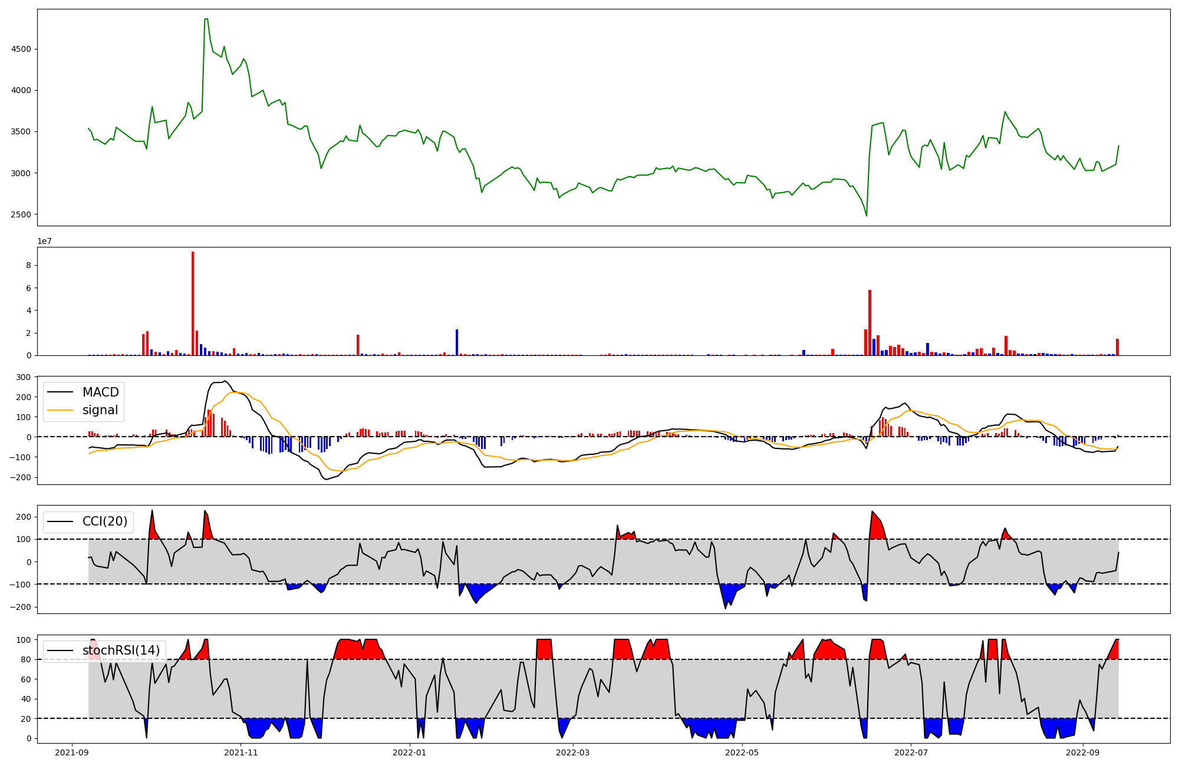
Task: Click the 2021-09 x-axis date label
Action: click(x=72, y=752)
